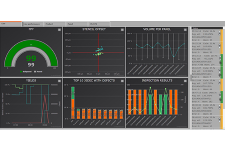Image resolution: width=225 pixels, height=151 pixels.
Task: Click the large green 99 FPY value
Action: click(x=31, y=58)
